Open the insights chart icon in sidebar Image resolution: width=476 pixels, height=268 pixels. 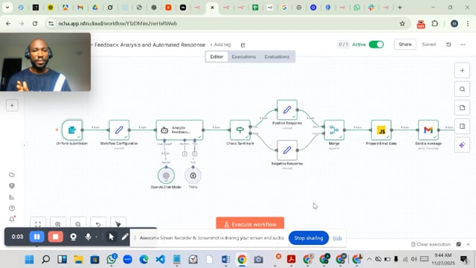click(12, 197)
